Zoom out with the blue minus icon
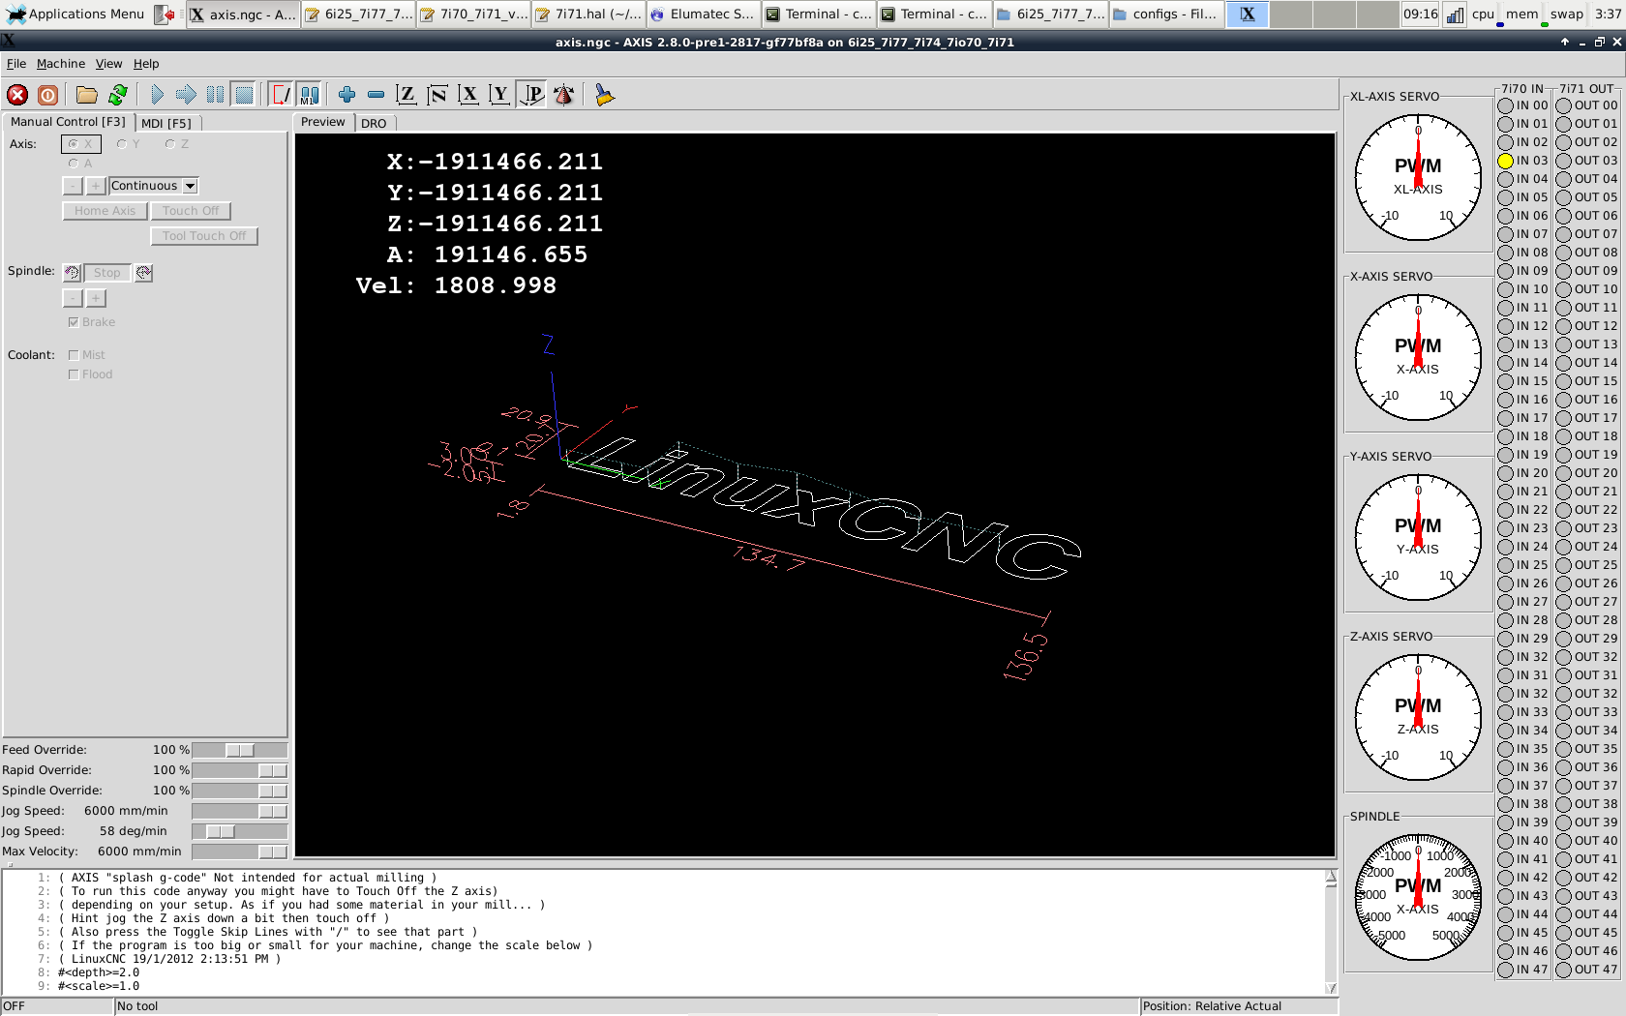This screenshot has height=1016, width=1626. pyautogui.click(x=376, y=95)
